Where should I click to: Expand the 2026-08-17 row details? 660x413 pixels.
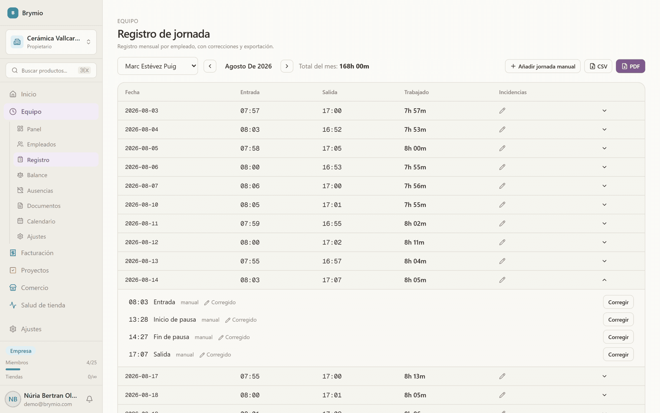[x=604, y=376]
